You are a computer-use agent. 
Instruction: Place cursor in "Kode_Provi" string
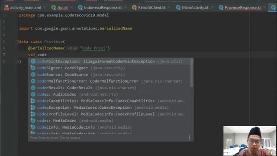[x=94, y=48]
